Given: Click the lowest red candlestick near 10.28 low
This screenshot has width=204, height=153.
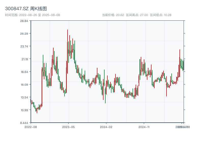Looking at the screenshot, I should pos(37,111).
